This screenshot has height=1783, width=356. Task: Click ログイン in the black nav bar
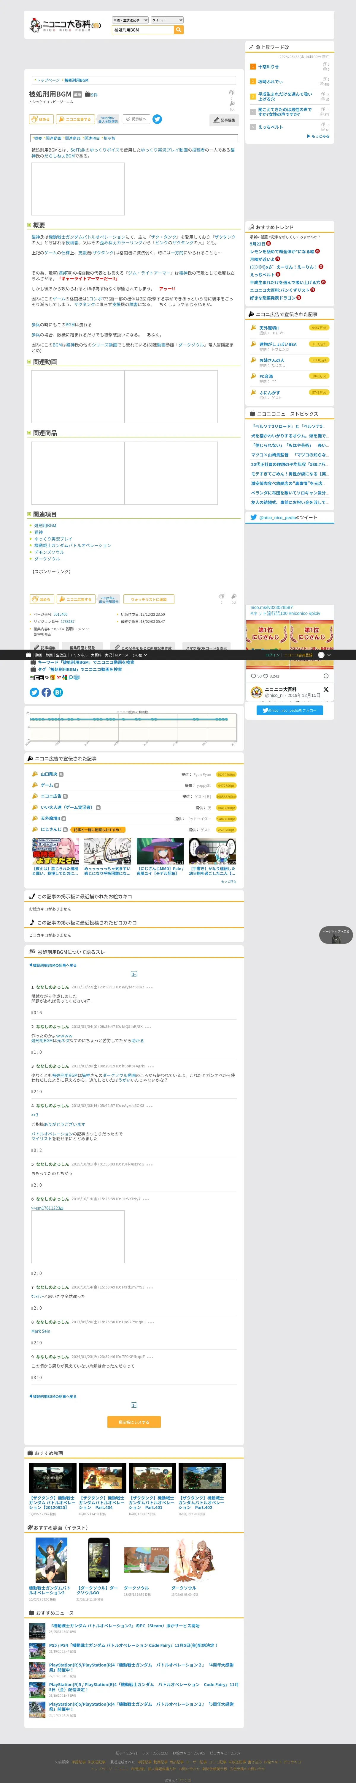[272, 655]
